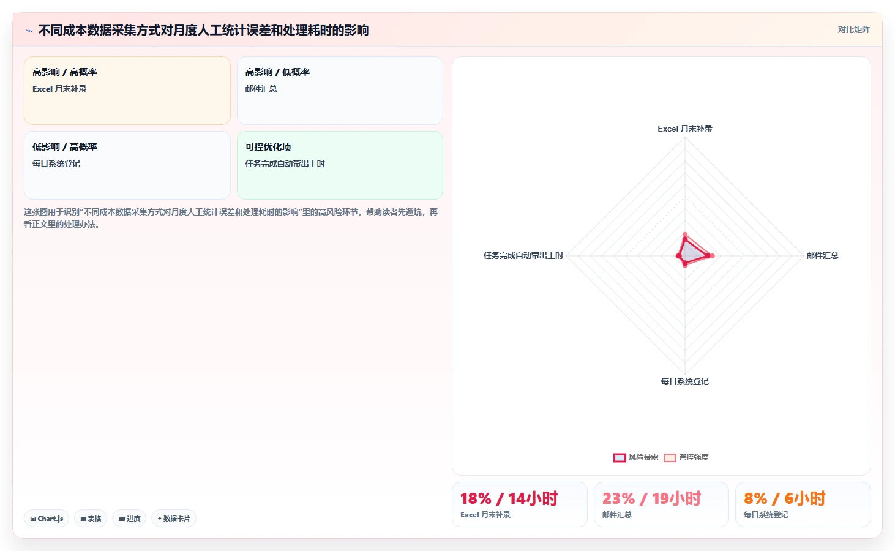Click the 每日系统登记 radar axis label
Screen dimensions: 895x551
685,381
